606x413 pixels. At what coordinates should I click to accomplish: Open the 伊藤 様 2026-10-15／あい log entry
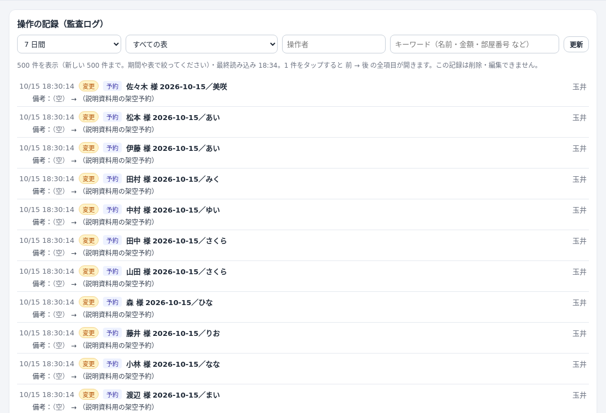(x=303, y=154)
